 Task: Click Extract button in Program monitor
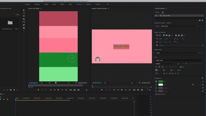pyautogui.click(x=138, y=90)
